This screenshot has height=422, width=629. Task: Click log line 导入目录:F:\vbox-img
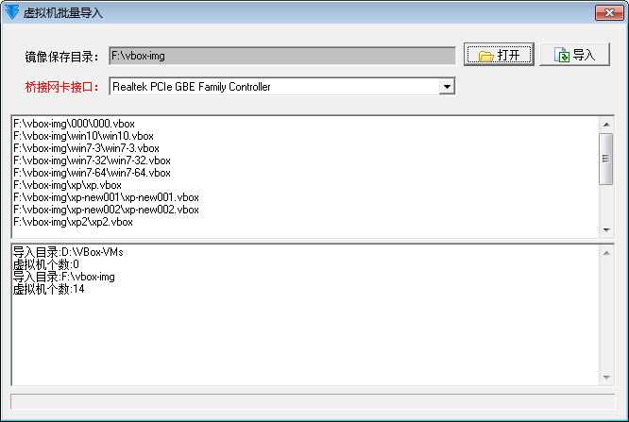click(x=64, y=277)
